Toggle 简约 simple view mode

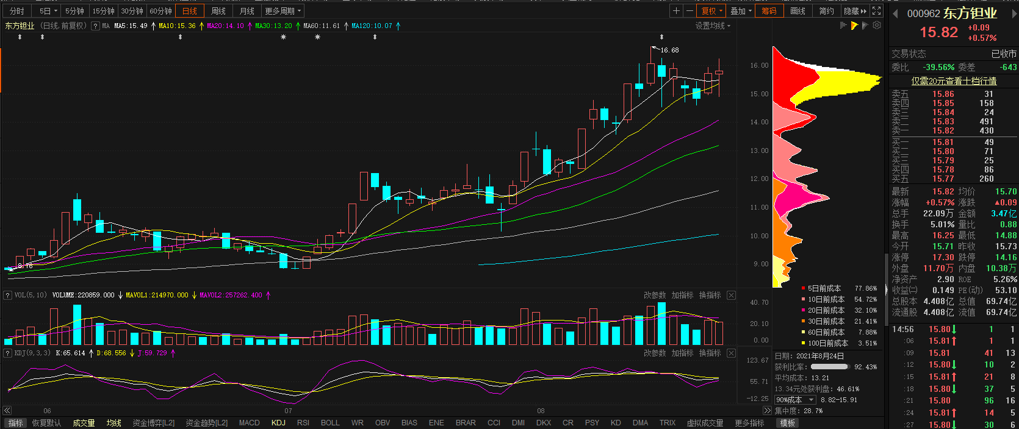point(826,11)
